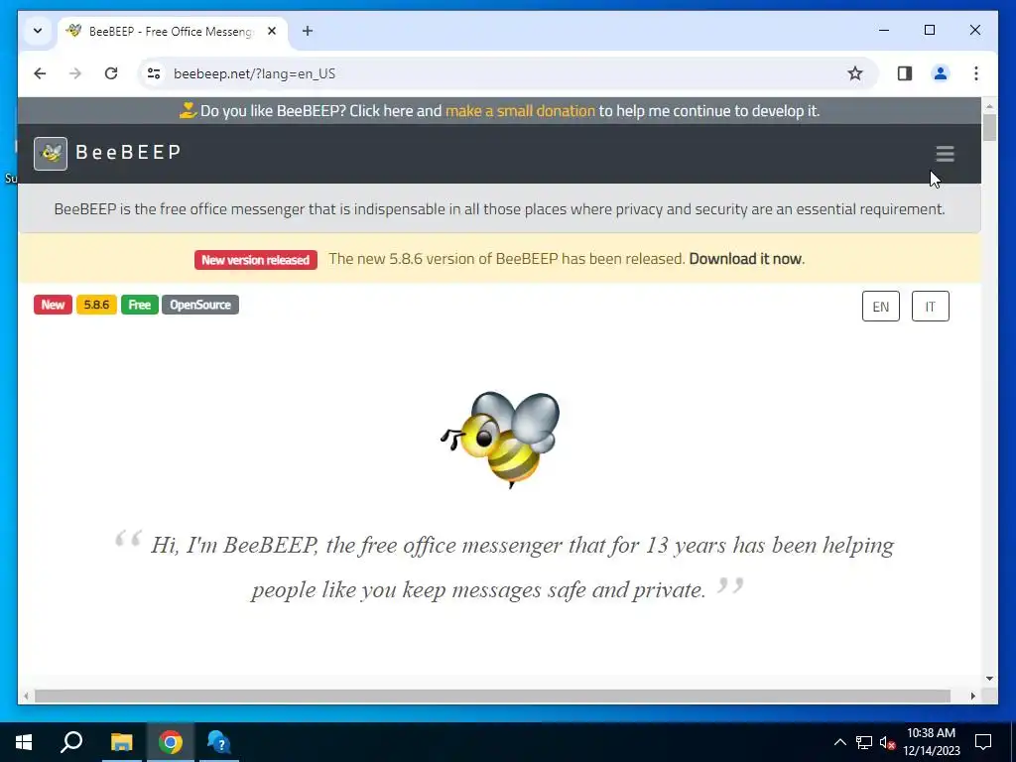Click the green Free badge
The height and width of the screenshot is (762, 1016).
(139, 305)
